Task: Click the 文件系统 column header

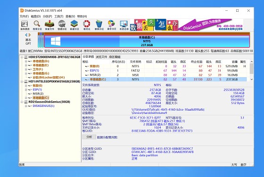Action: pyautogui.click(x=135, y=62)
